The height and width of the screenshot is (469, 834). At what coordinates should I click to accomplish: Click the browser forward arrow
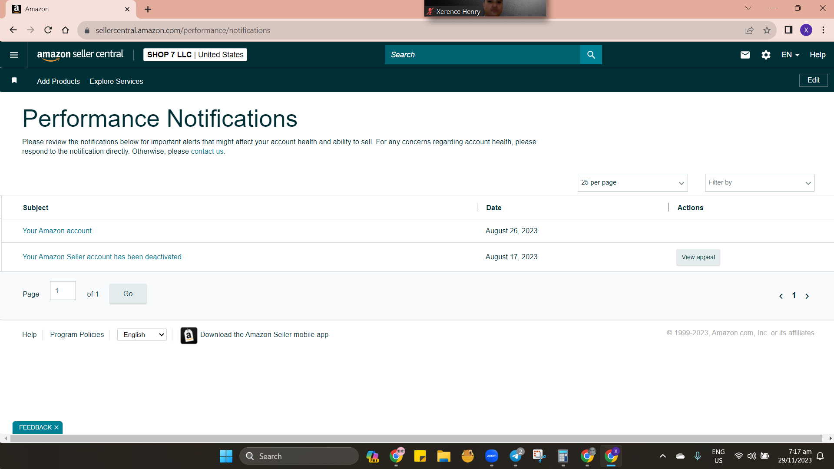pos(30,30)
